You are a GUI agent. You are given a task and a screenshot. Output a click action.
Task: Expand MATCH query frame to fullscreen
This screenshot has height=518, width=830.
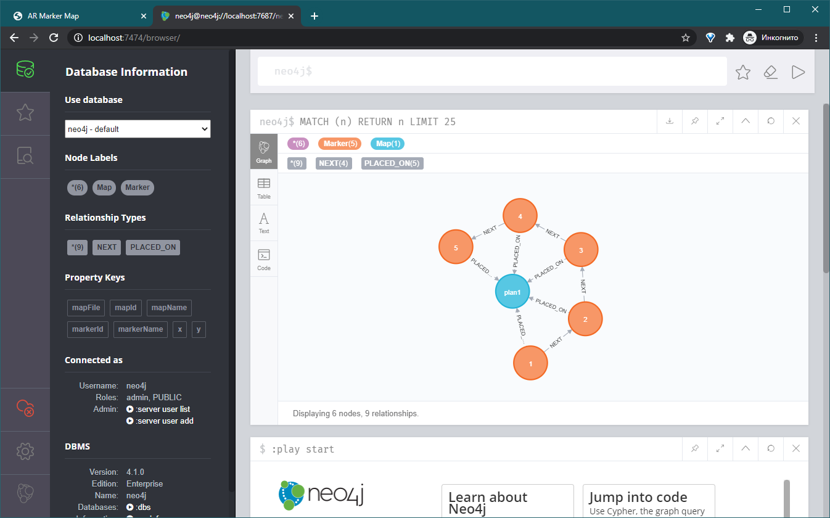pyautogui.click(x=720, y=121)
